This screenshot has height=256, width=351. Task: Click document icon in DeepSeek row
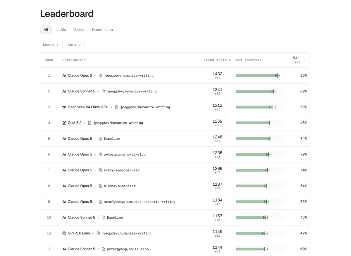pyautogui.click(x=117, y=107)
